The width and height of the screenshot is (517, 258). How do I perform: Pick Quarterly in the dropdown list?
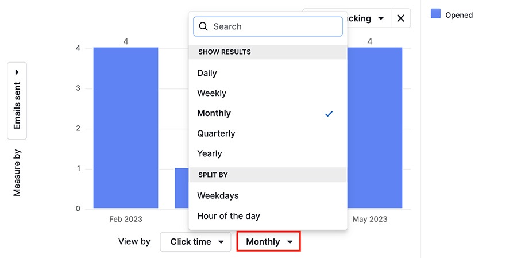(216, 133)
